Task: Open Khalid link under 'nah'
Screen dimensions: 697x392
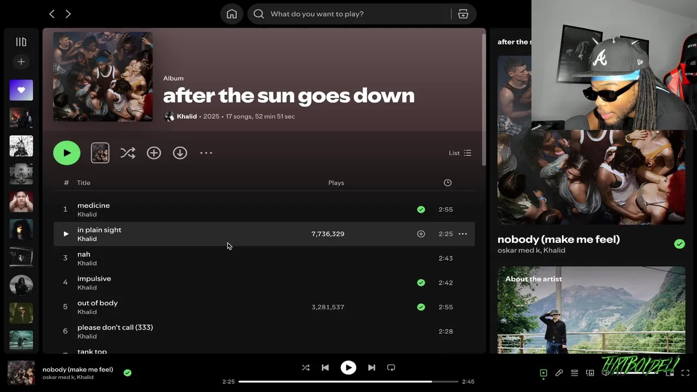Action: 87,263
